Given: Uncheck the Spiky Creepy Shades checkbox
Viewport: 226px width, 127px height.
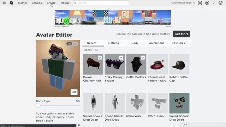Looking at the screenshot, I should pyautogui.click(x=121, y=58).
